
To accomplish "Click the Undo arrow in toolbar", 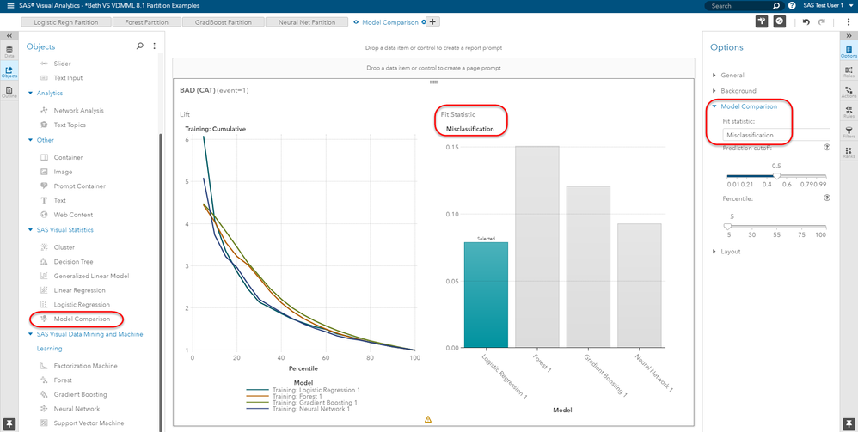I will 806,22.
